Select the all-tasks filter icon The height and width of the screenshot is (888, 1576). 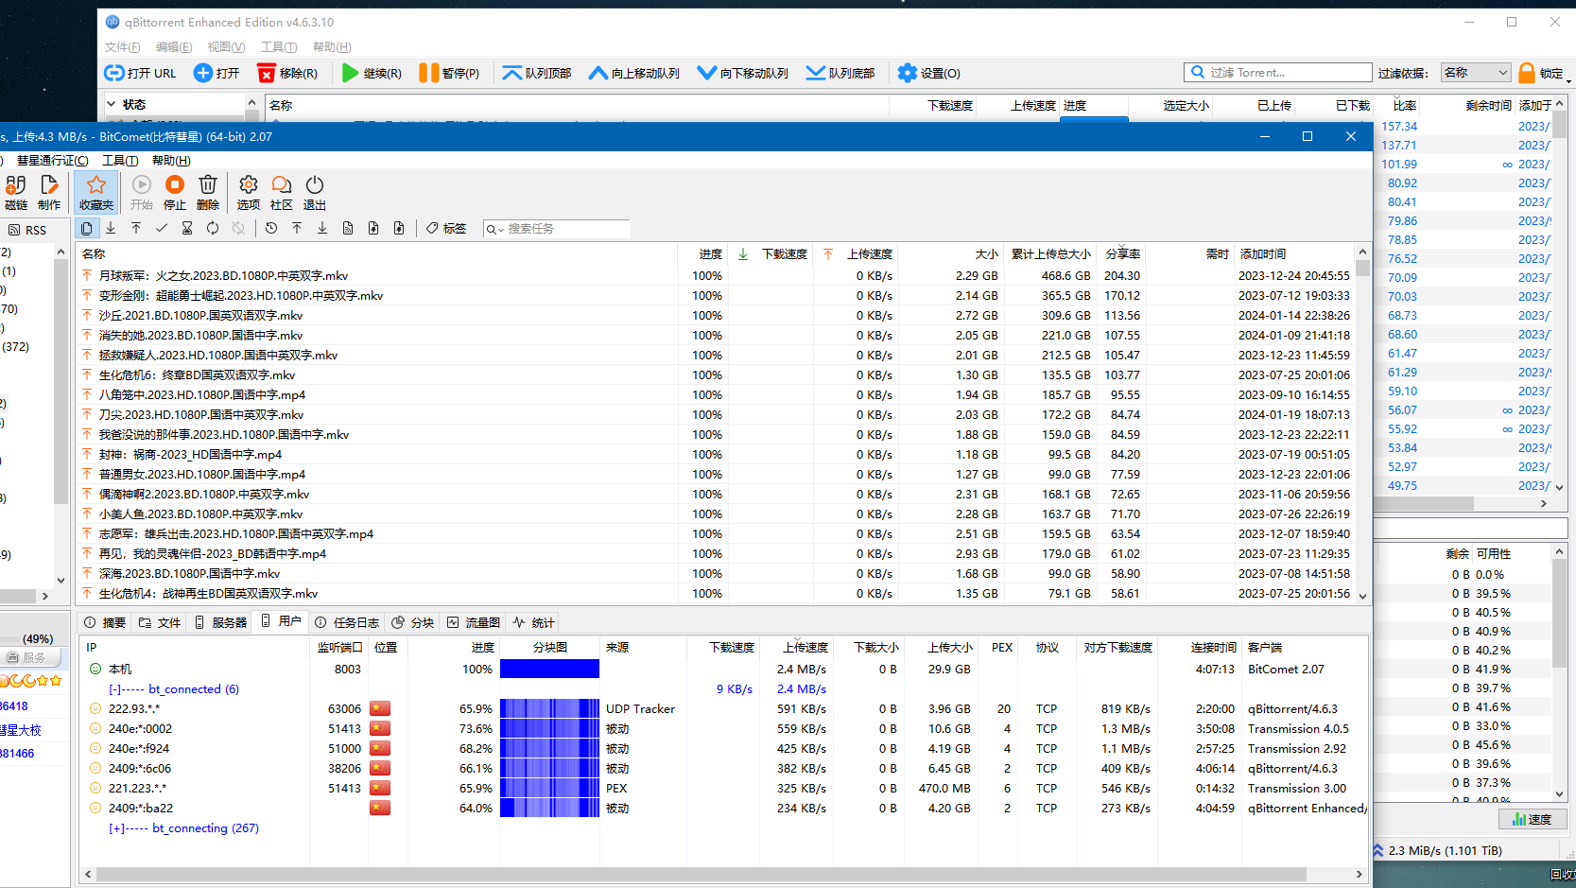[x=86, y=228]
